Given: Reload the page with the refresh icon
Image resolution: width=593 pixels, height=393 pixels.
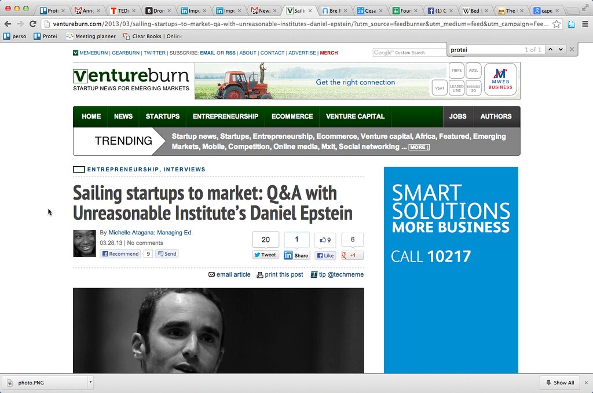Looking at the screenshot, I should (33, 24).
